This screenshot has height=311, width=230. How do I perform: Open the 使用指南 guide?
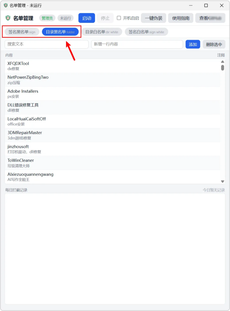[x=181, y=18]
